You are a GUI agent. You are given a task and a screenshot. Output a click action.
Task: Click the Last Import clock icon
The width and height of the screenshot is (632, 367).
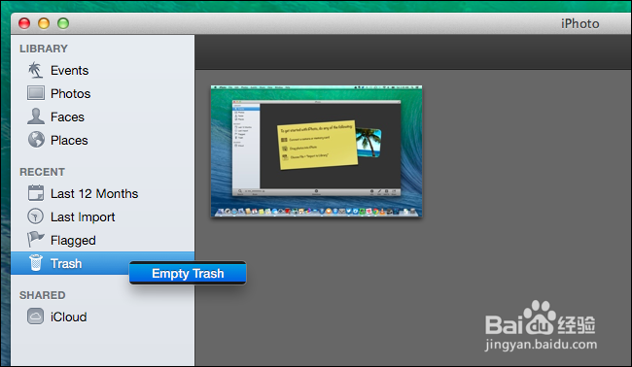pyautogui.click(x=35, y=217)
